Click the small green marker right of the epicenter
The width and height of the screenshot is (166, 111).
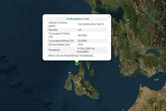[89, 68]
